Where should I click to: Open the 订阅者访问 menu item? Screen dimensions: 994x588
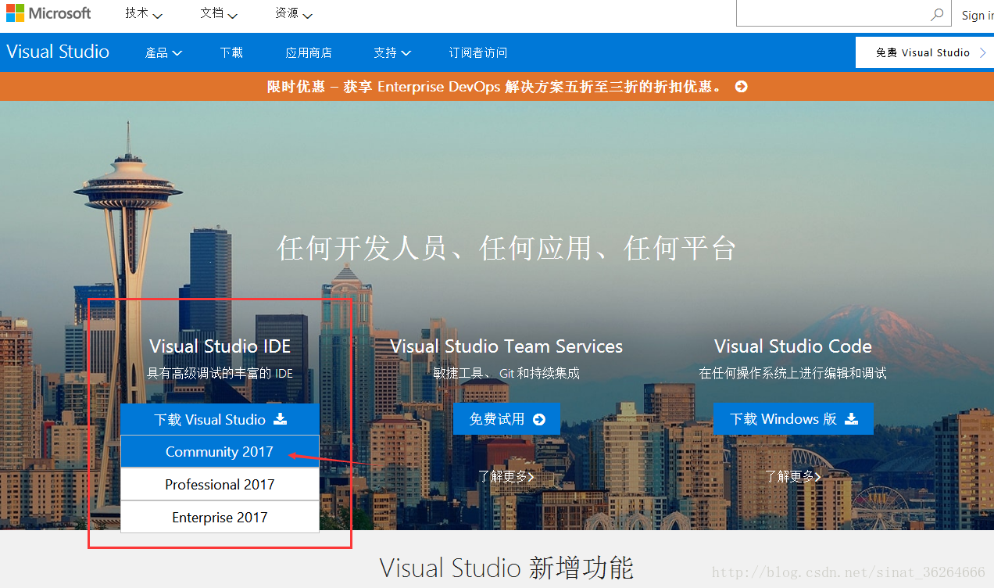pos(478,52)
